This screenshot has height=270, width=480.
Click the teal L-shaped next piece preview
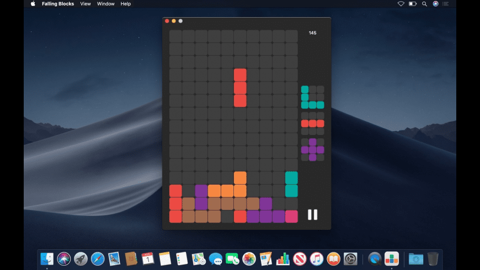[312, 97]
